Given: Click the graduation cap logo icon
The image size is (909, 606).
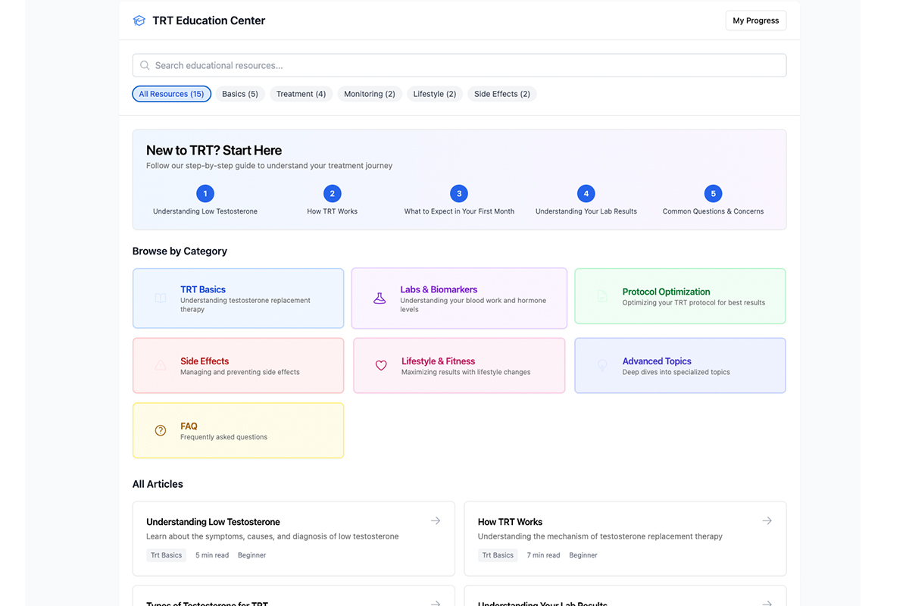Looking at the screenshot, I should (139, 20).
